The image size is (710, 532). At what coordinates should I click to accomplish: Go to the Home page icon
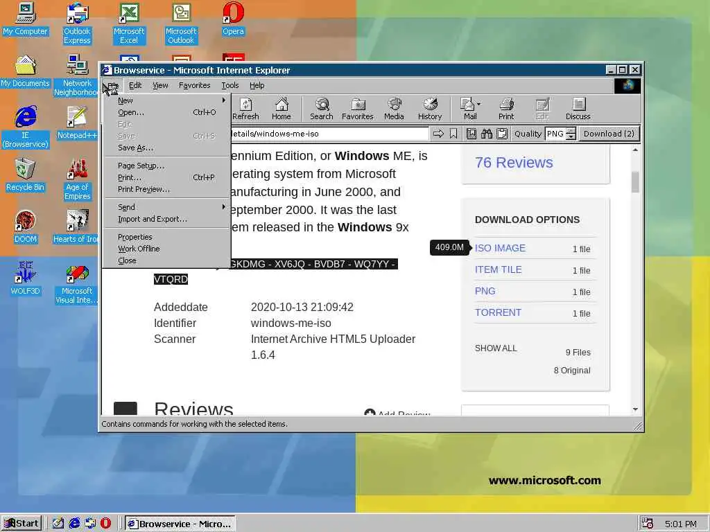[x=282, y=109]
